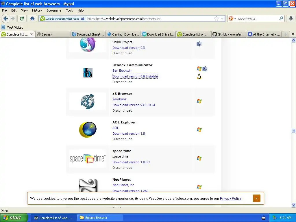Click the address bar URL field
This screenshot has width=296, height=222.
pyautogui.click(x=150, y=18)
